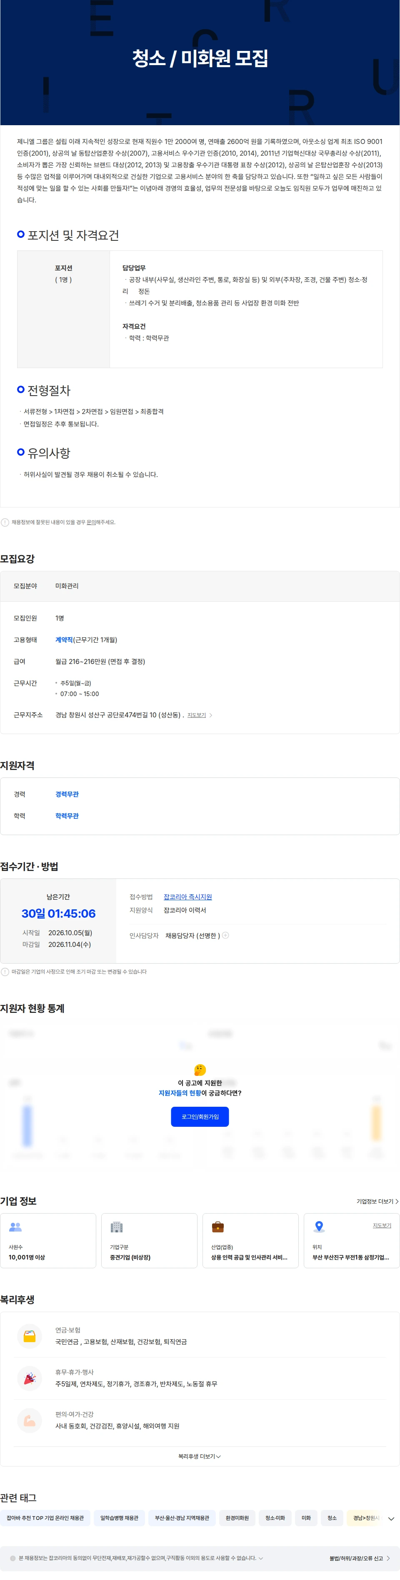Click arrow icon beside 불법/허위/과장/오류 신고
The height and width of the screenshot is (1580, 400).
(388, 1558)
